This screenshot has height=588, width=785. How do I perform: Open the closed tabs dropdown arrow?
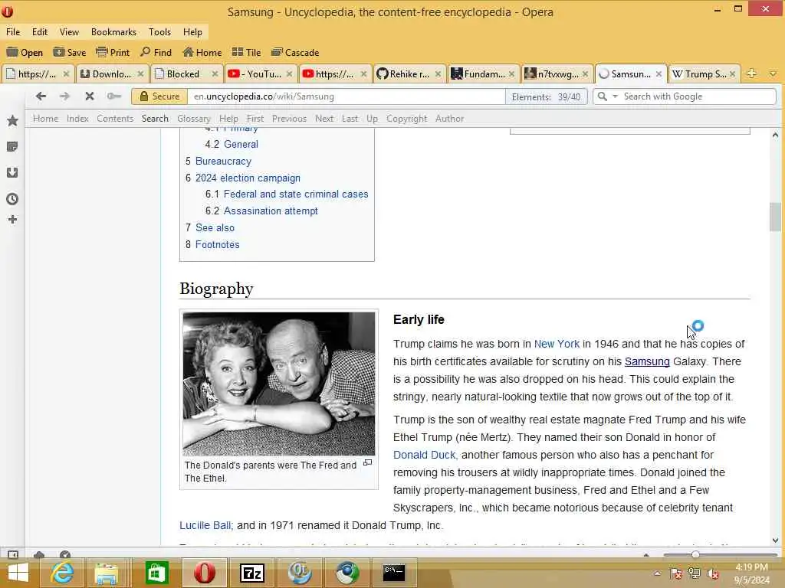click(773, 74)
